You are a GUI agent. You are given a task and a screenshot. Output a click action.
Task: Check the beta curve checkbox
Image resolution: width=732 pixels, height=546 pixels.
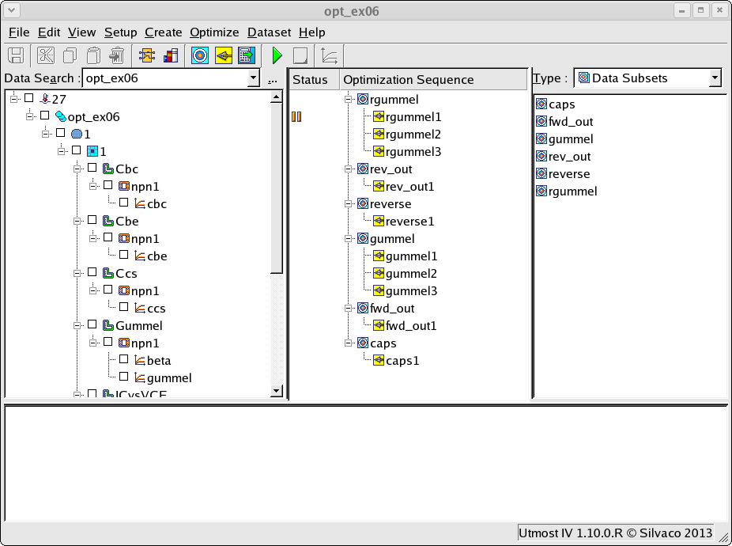(123, 359)
